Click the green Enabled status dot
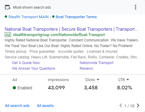Image resolution: width=145 pixels, height=112 pixels. (x=14, y=88)
